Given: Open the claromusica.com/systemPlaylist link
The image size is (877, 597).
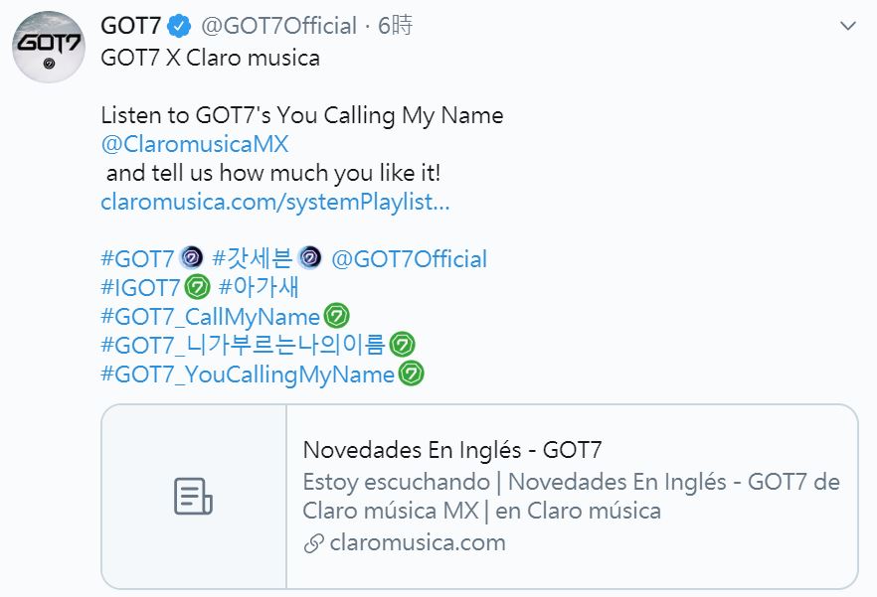Looking at the screenshot, I should 274,203.
